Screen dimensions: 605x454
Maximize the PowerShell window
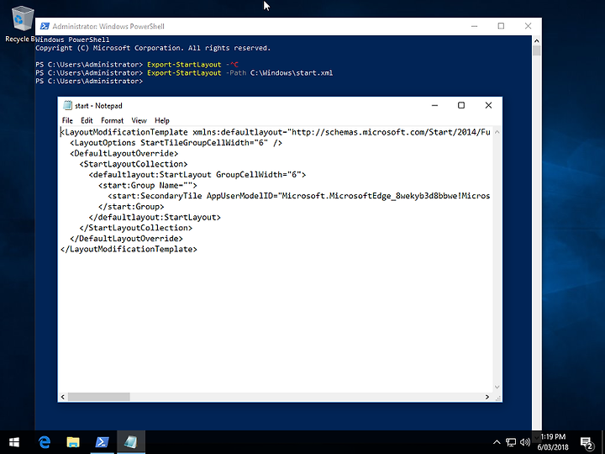coord(501,26)
